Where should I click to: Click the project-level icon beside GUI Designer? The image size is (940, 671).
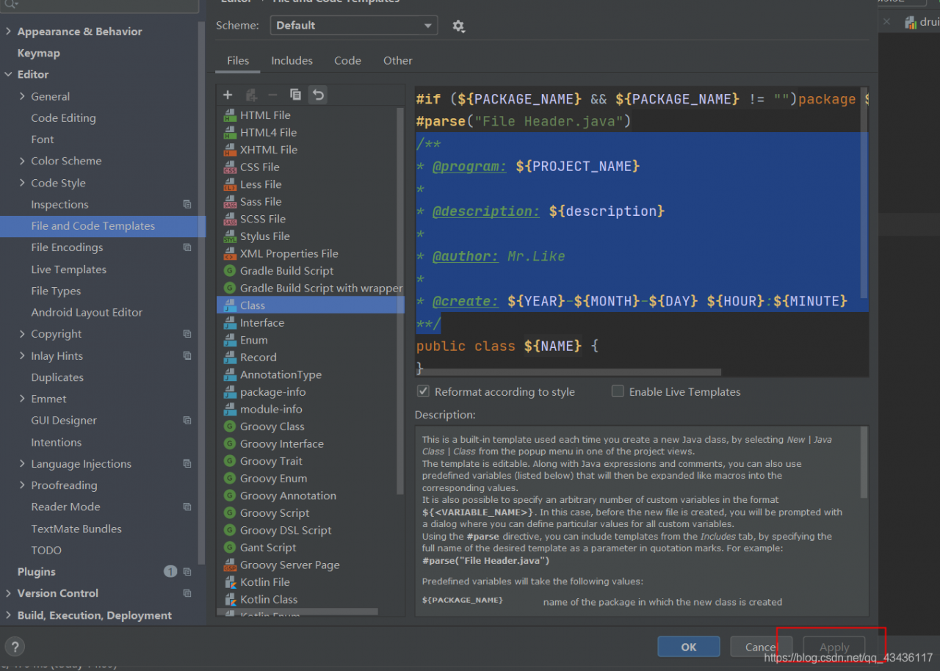tap(187, 420)
